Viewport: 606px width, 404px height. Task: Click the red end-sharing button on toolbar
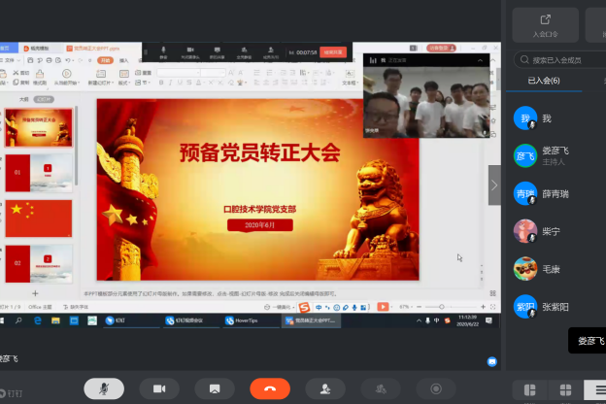pos(333,51)
